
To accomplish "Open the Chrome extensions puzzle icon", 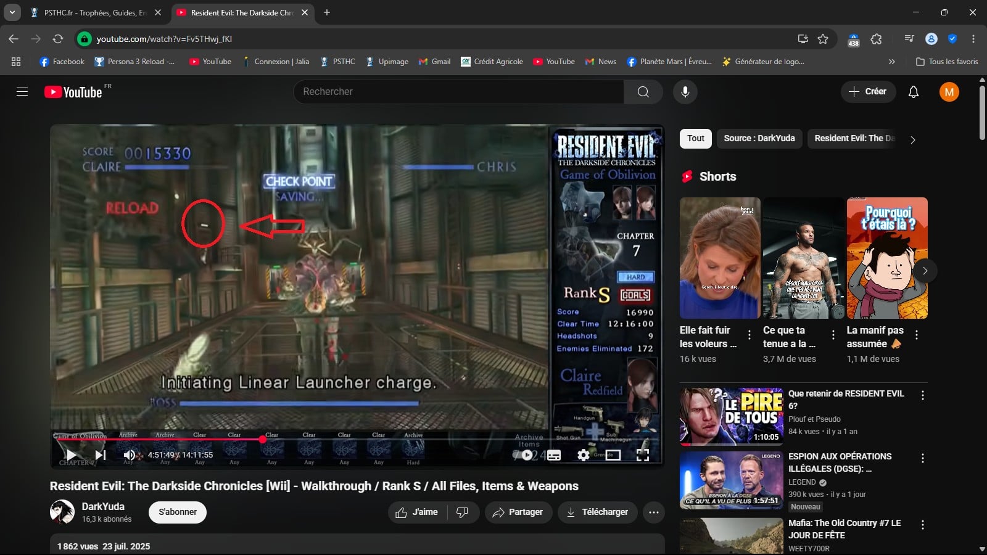I will 876,39.
